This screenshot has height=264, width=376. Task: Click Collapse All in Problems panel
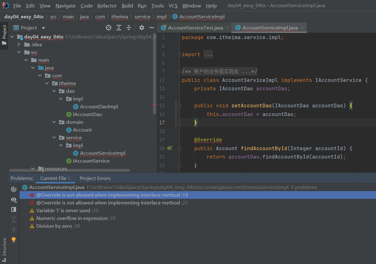click(x=14, y=230)
